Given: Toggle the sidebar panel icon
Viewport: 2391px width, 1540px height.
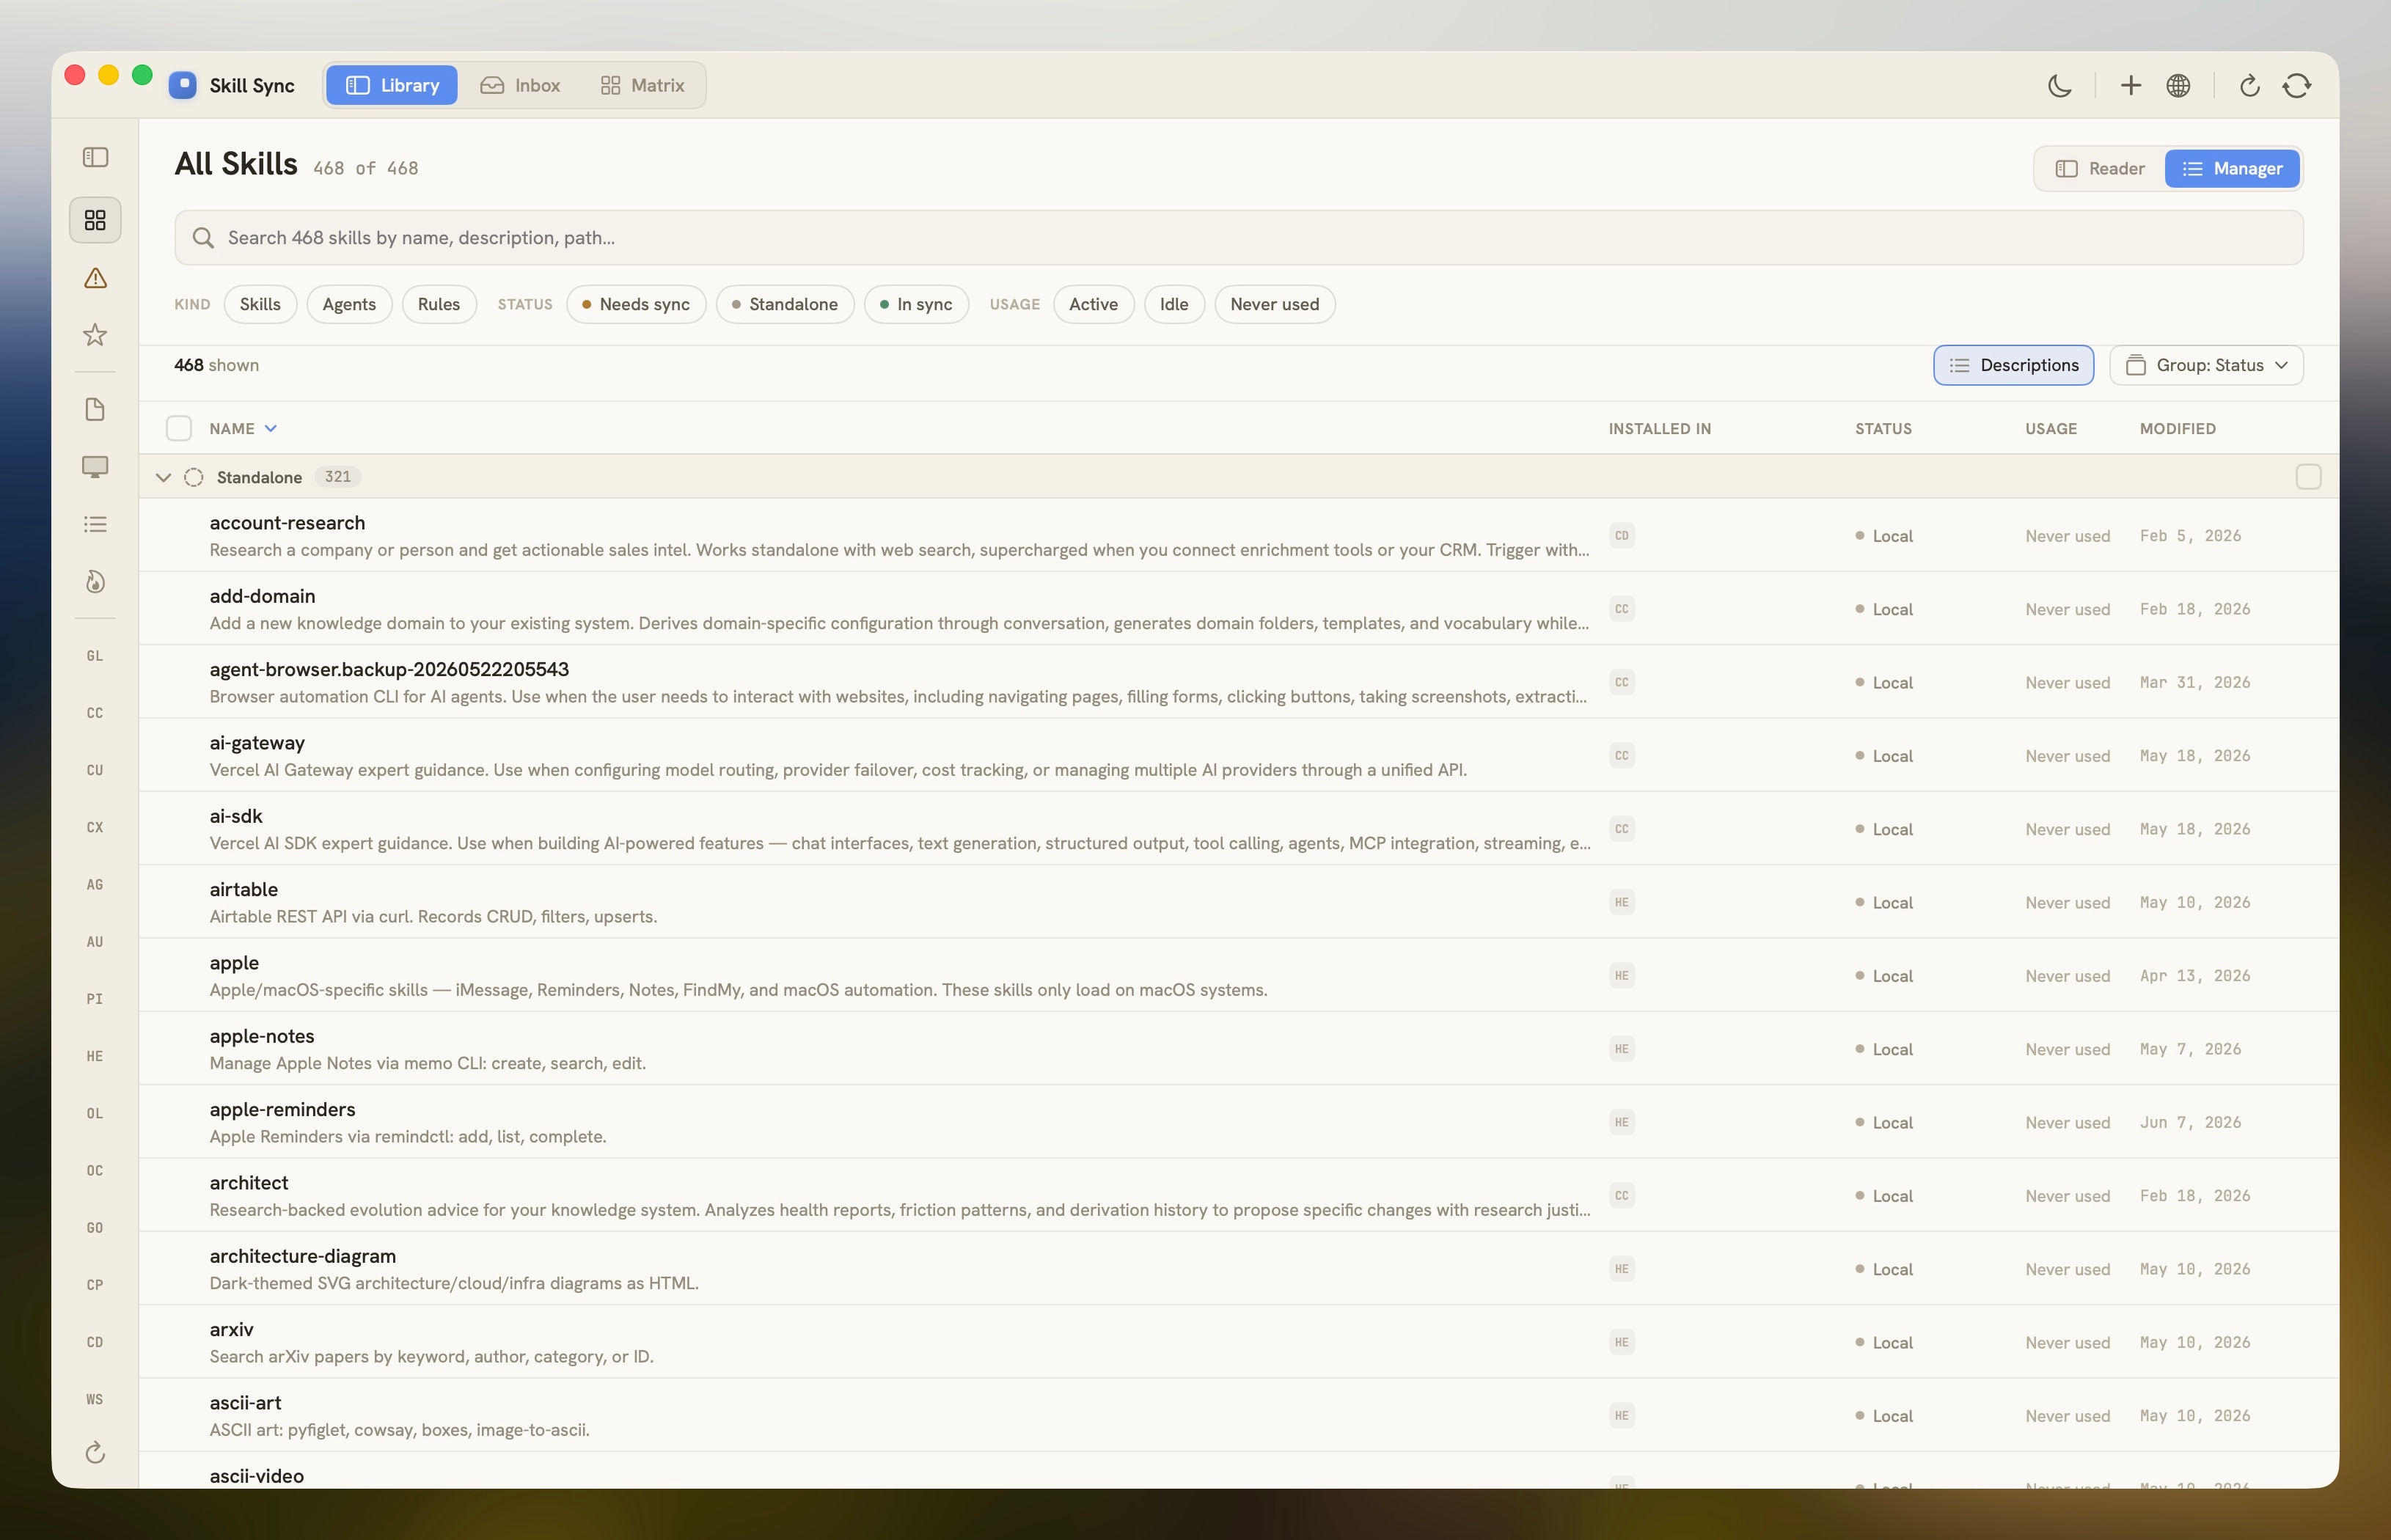Looking at the screenshot, I should 95,158.
